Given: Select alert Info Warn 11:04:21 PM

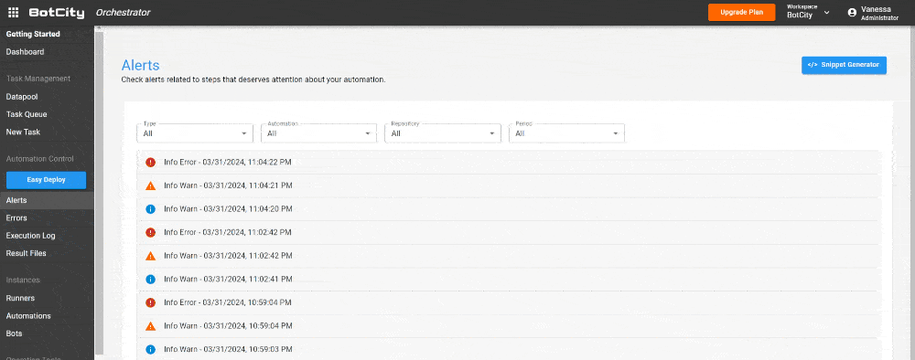Looking at the screenshot, I should pyautogui.click(x=508, y=185).
